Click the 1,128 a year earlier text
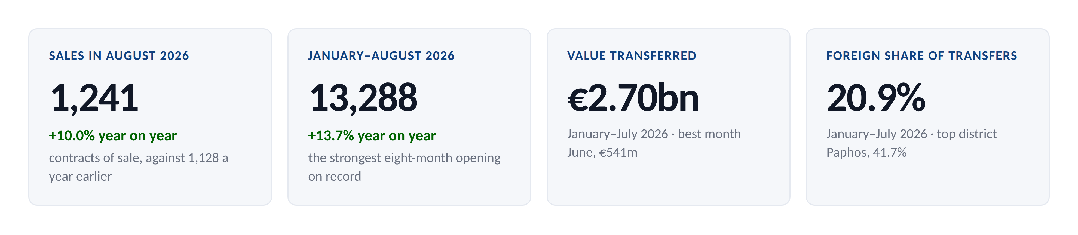Screen dimensions: 1078x235 139,167
